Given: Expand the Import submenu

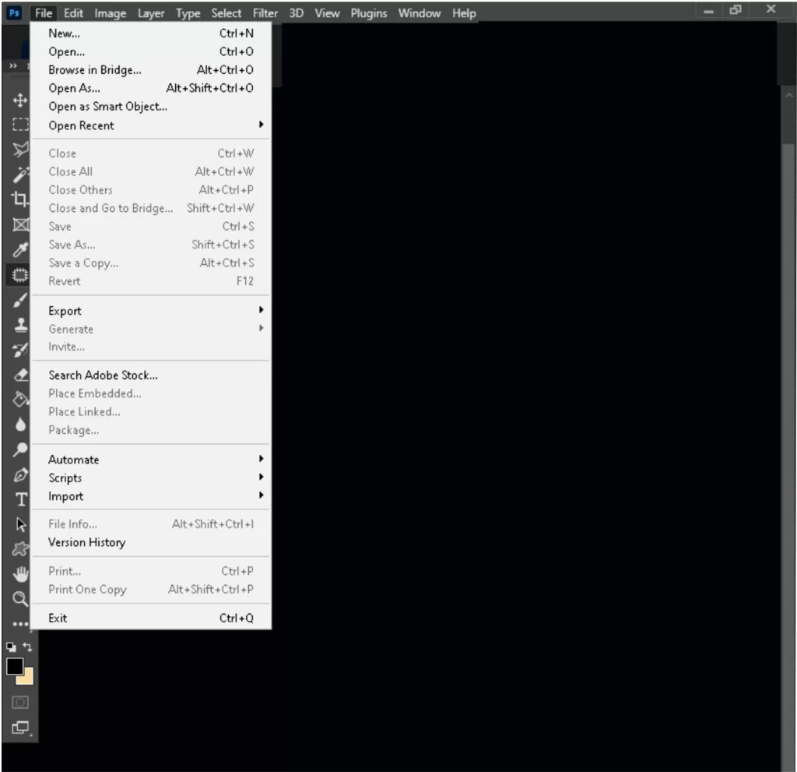Looking at the screenshot, I should click(x=151, y=495).
